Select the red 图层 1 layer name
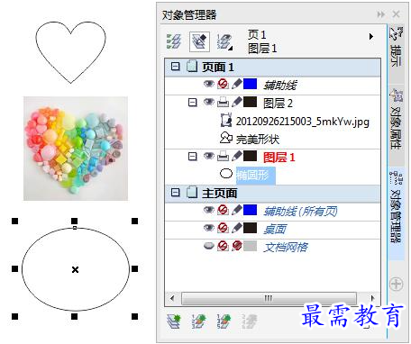411x344 pixels. (279, 158)
